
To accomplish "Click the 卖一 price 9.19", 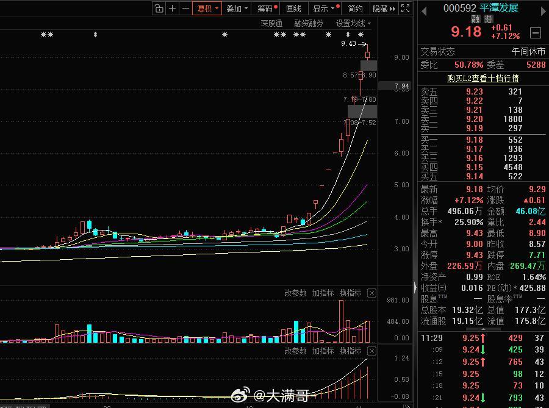I will click(x=475, y=129).
